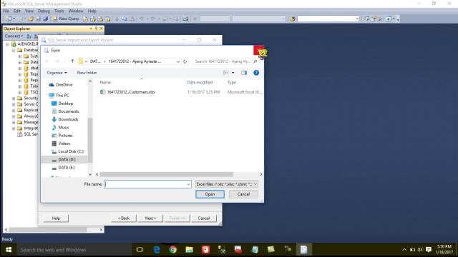
Task: Sort files by Type column
Action: [x=232, y=83]
